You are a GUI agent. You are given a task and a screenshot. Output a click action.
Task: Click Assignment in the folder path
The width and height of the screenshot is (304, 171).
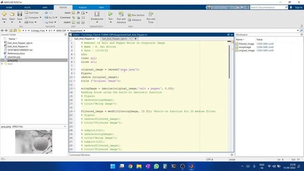pos(76,30)
